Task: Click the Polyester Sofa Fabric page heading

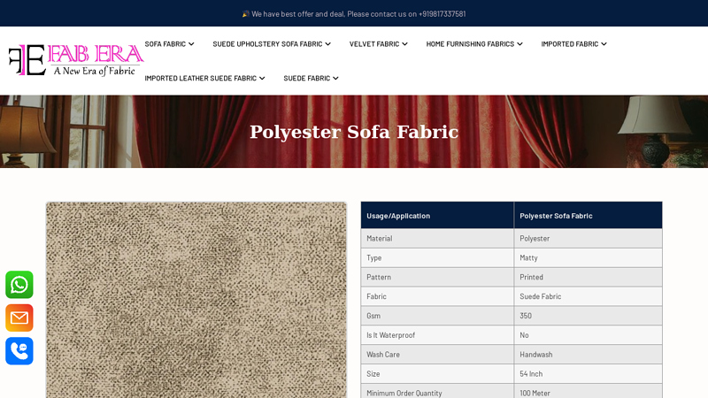Action: click(x=354, y=132)
